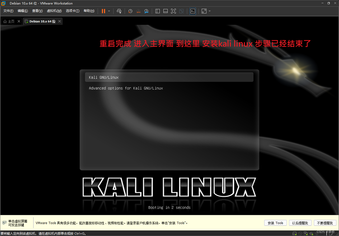Screen dimensions: 339x236
Task: Click the hard disk status icon
Action: point(294,233)
